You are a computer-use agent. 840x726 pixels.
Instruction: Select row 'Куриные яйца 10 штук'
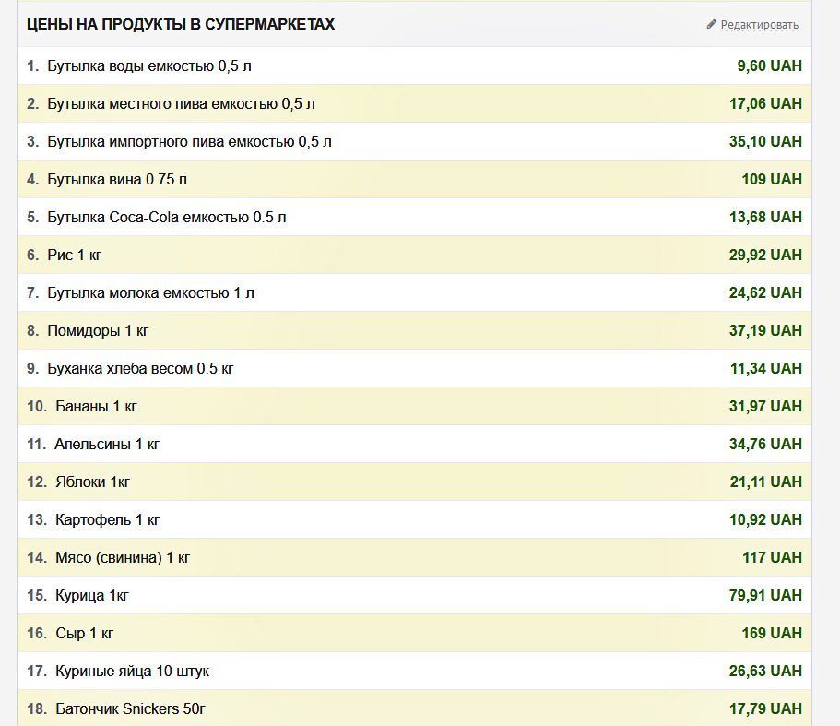click(x=414, y=671)
